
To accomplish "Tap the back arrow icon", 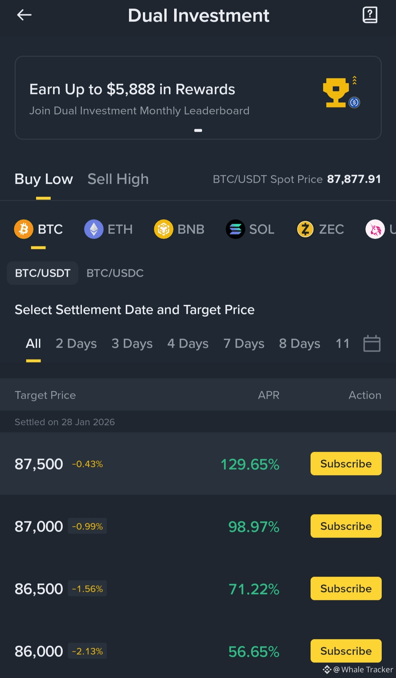I will click(24, 15).
